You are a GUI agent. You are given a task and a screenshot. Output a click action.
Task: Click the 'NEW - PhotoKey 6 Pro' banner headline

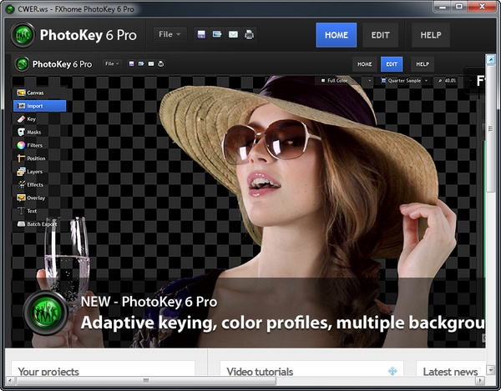[149, 302]
